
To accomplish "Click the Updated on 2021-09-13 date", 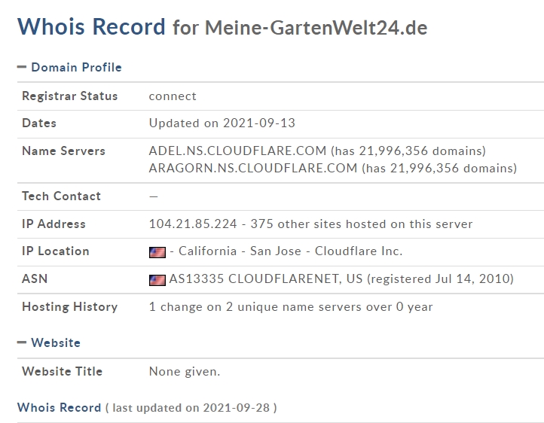I will (x=222, y=123).
